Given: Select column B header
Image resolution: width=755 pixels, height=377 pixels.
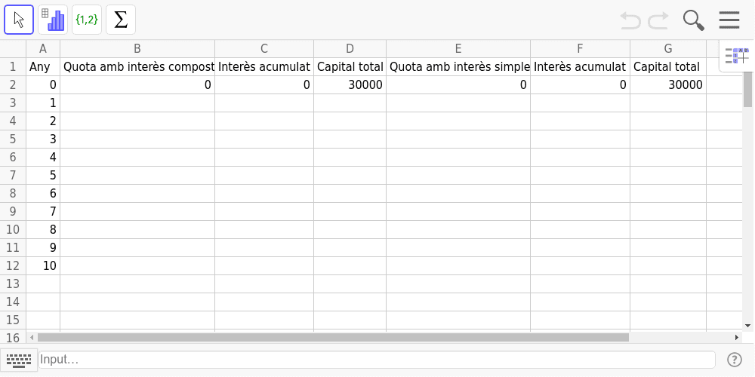Looking at the screenshot, I should (137, 49).
